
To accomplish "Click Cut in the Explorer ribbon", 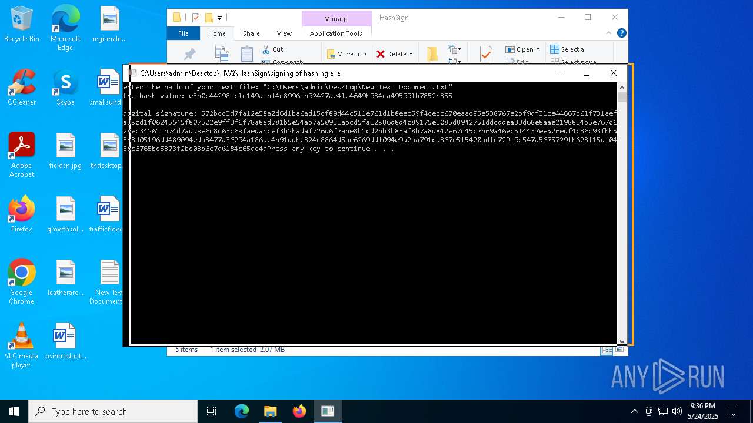I will click(273, 49).
